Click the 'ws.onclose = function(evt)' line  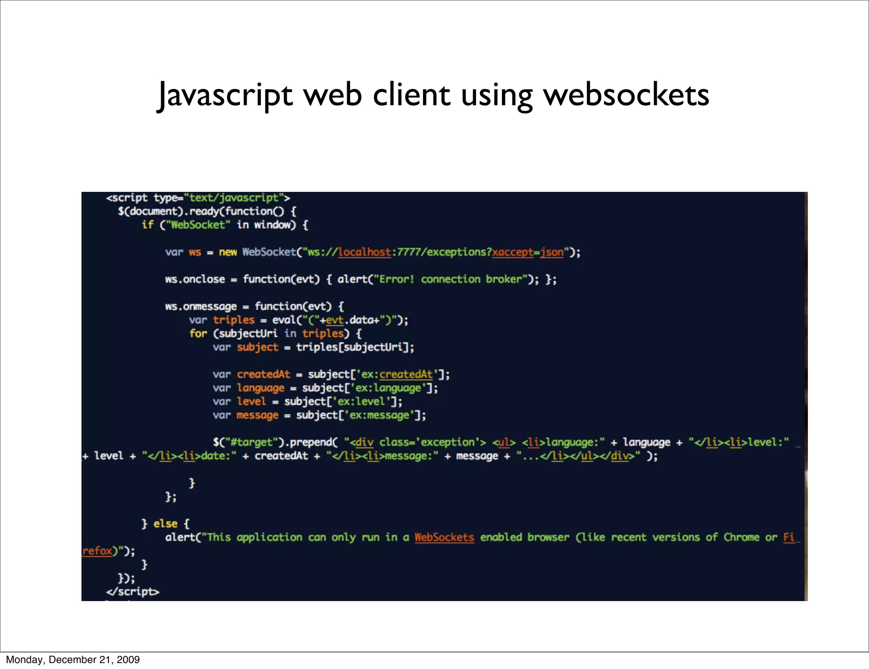tap(361, 279)
